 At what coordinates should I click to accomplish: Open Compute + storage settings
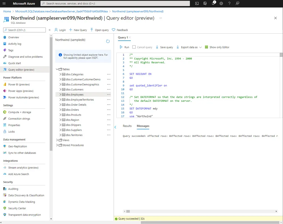tap(20, 112)
